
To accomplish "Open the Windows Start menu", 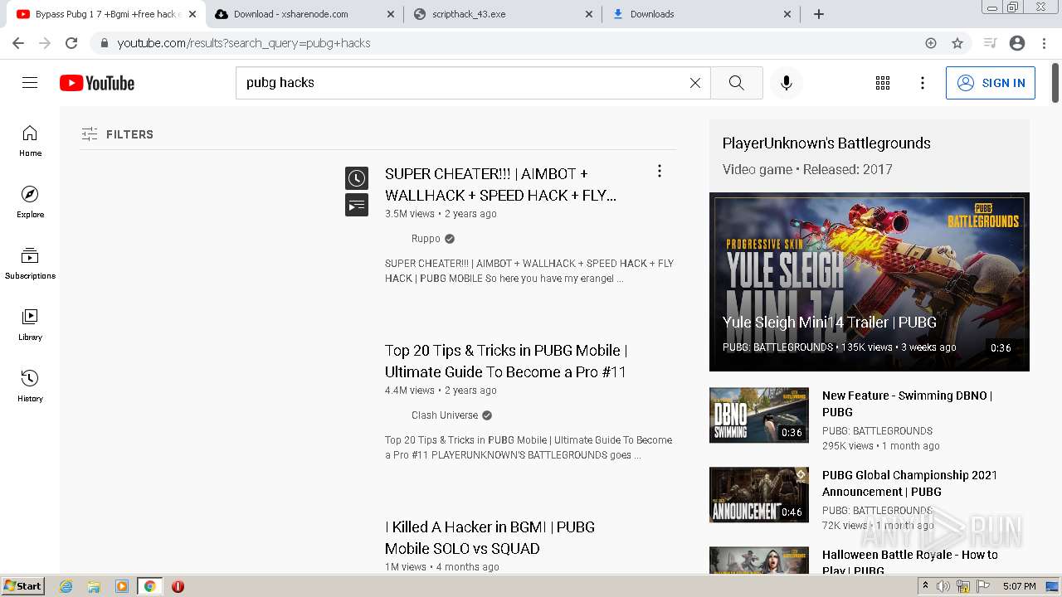I will click(23, 586).
